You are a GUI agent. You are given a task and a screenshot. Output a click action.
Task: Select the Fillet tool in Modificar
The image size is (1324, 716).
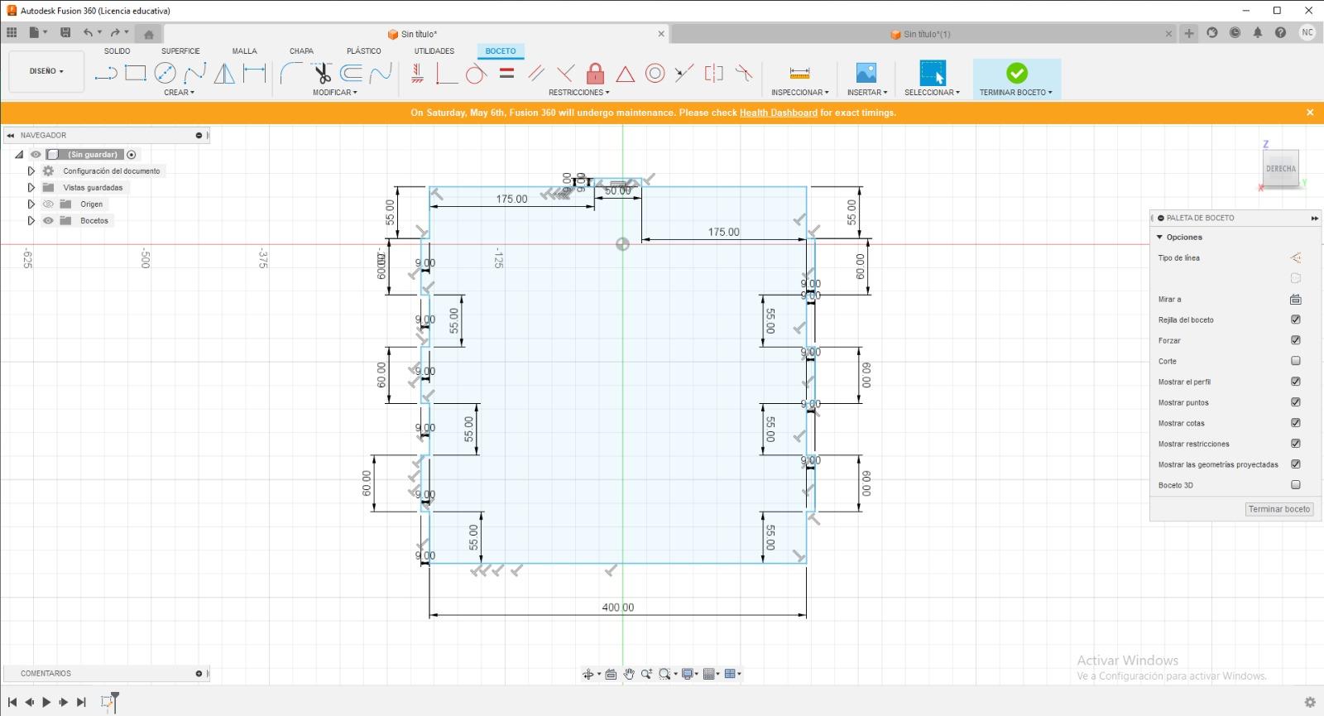click(291, 74)
